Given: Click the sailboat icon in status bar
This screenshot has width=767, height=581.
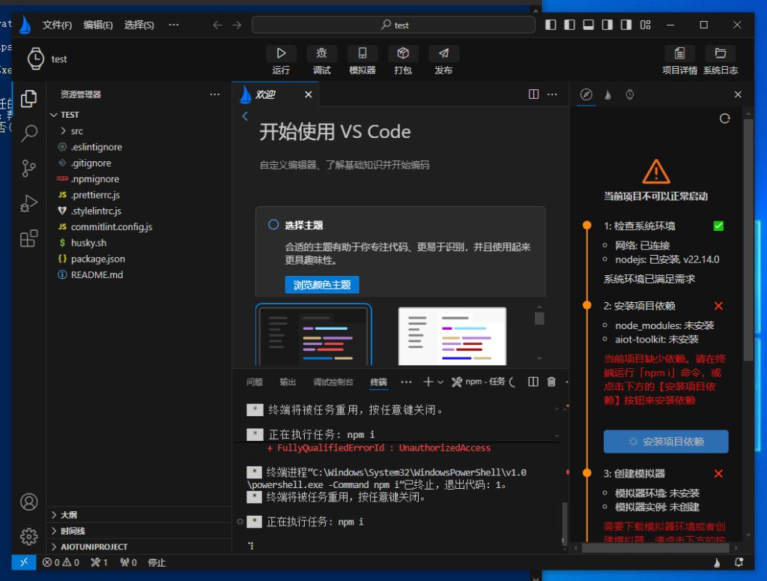Looking at the screenshot, I should tap(717, 562).
